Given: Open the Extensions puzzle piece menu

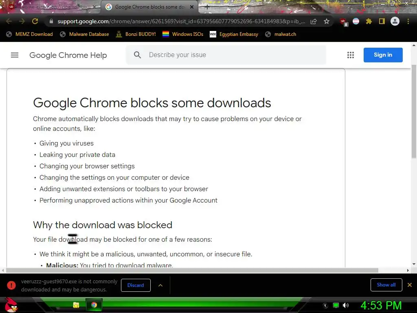Looking at the screenshot, I should point(369,21).
